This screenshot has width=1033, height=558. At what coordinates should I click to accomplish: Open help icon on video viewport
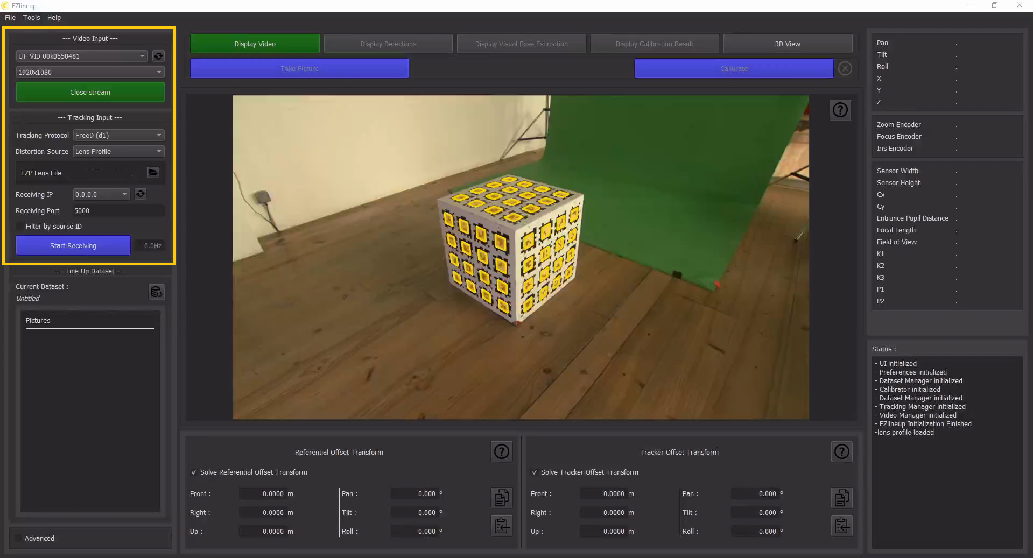point(840,110)
